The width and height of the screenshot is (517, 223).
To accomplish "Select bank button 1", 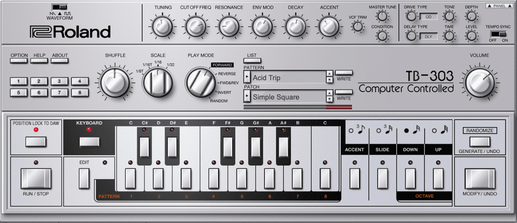I will pyautogui.click(x=18, y=81).
